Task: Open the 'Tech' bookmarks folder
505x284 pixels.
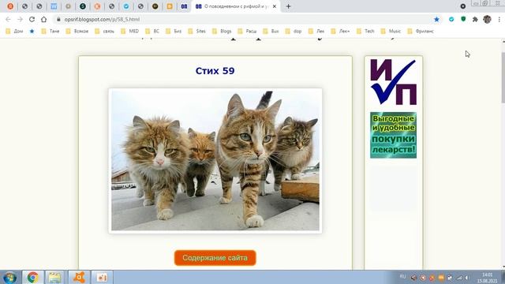Action: tap(366, 32)
